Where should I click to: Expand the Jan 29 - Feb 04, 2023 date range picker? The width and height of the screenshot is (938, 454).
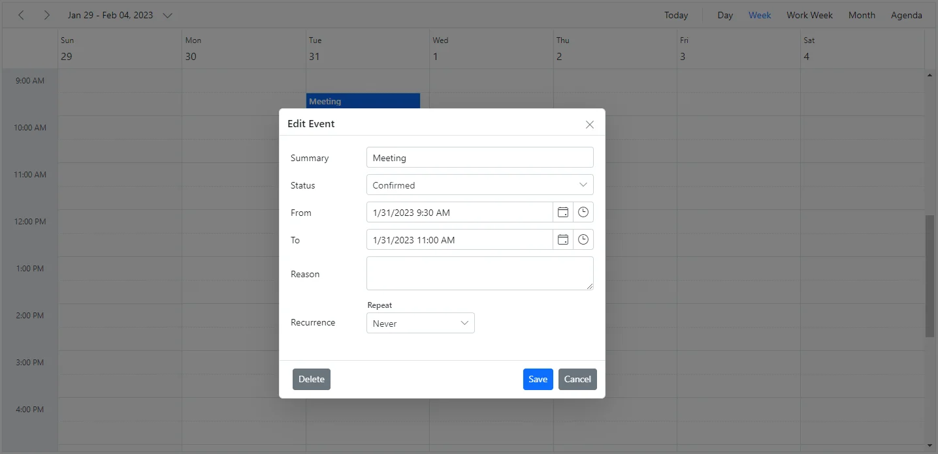[x=120, y=15]
